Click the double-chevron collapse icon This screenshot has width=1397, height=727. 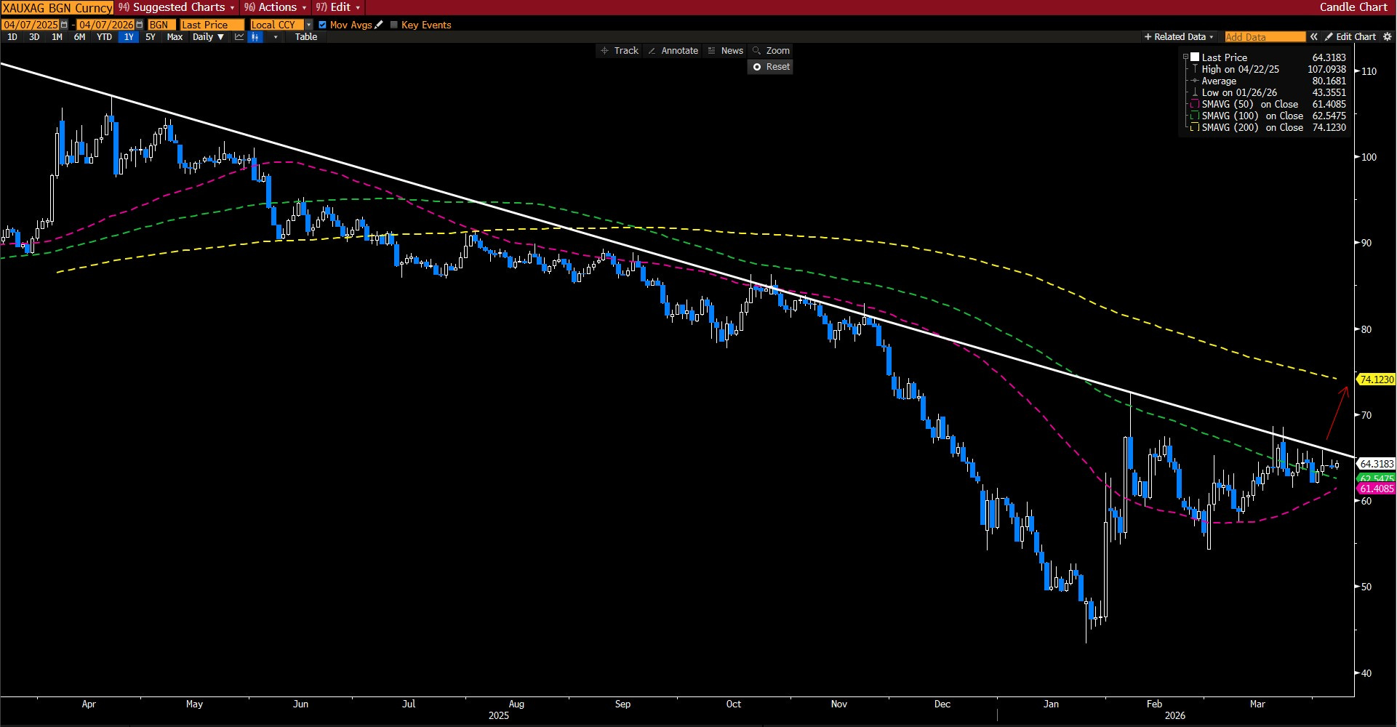[1313, 37]
